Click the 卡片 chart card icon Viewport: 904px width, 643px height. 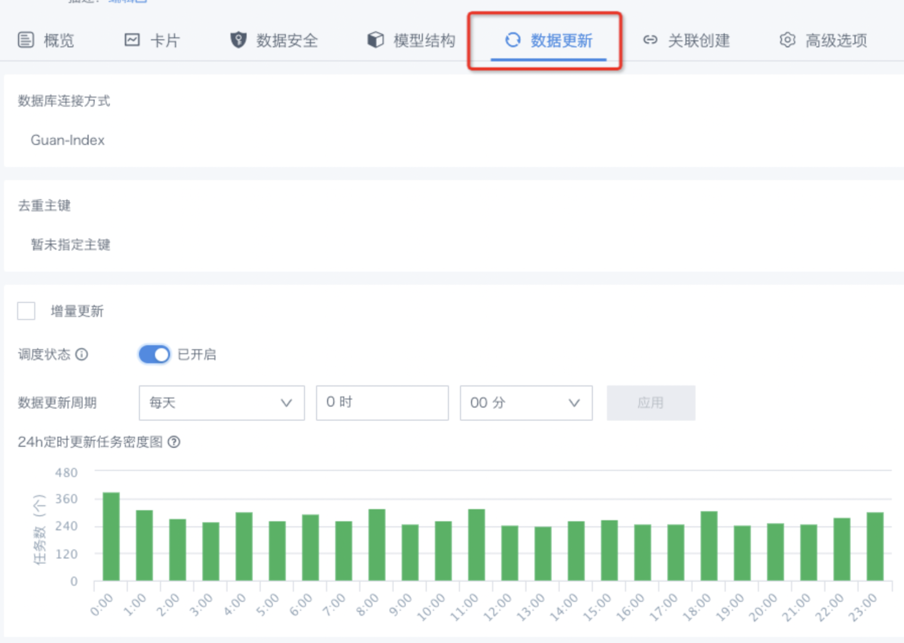pos(132,40)
